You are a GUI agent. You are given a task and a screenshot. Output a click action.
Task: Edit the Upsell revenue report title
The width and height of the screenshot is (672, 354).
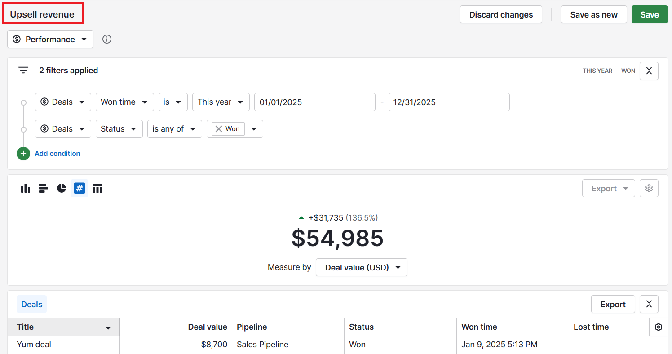pyautogui.click(x=42, y=14)
